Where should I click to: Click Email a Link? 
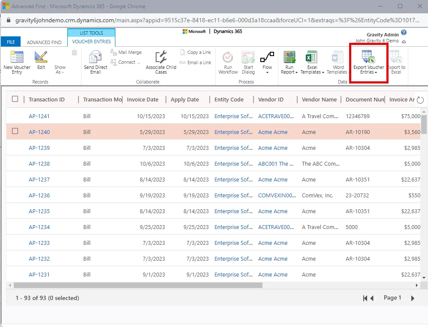click(196, 62)
